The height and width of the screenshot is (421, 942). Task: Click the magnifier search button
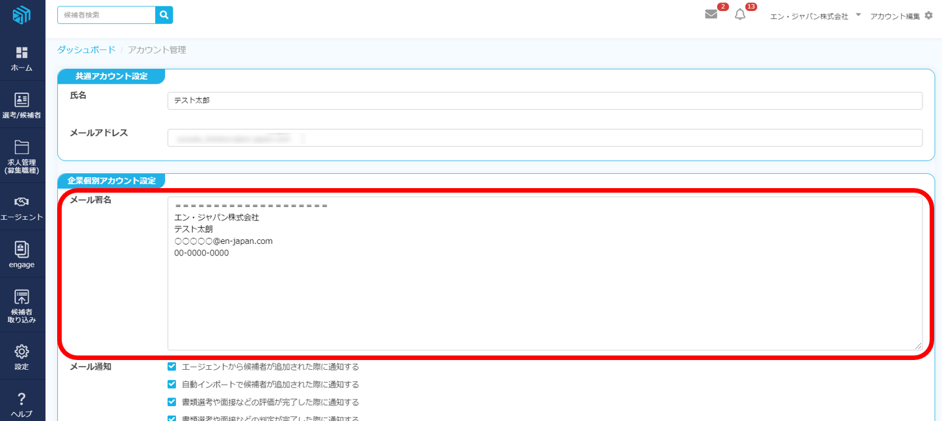pyautogui.click(x=164, y=15)
